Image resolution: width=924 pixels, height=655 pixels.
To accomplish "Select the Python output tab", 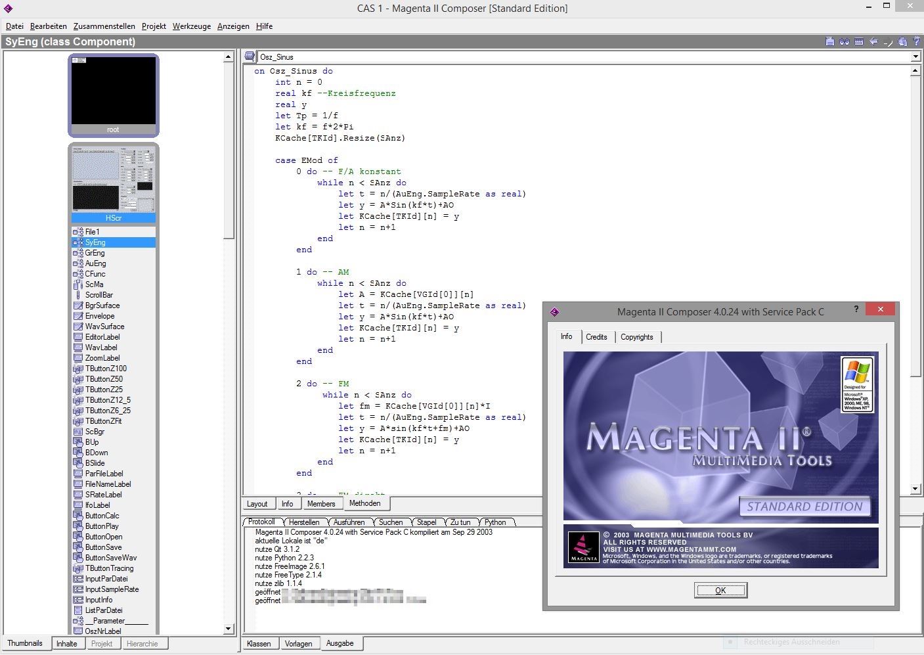I will pyautogui.click(x=495, y=522).
